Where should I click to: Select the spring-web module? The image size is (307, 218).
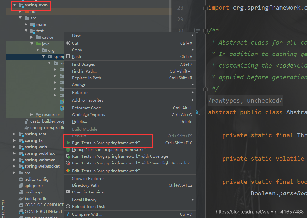pos(36,147)
